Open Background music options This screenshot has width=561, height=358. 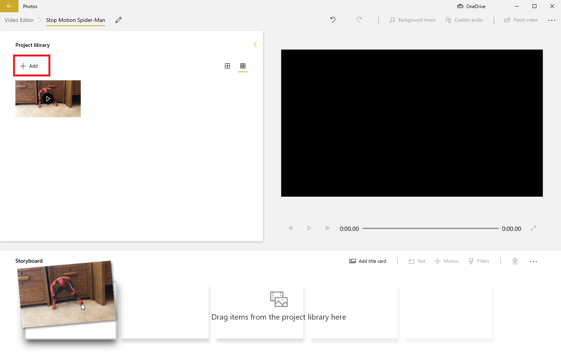pyautogui.click(x=412, y=20)
